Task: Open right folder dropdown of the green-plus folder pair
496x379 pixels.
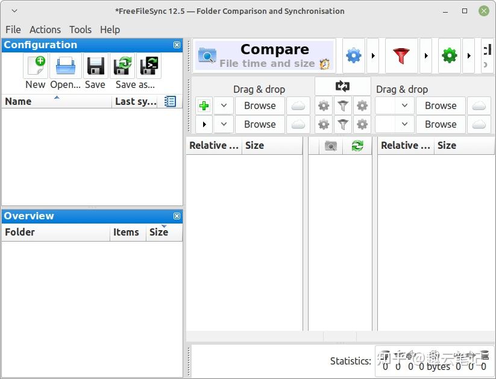Action: (404, 105)
